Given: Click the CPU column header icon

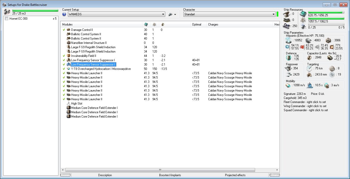Looking at the screenshot, I should pos(146,24).
